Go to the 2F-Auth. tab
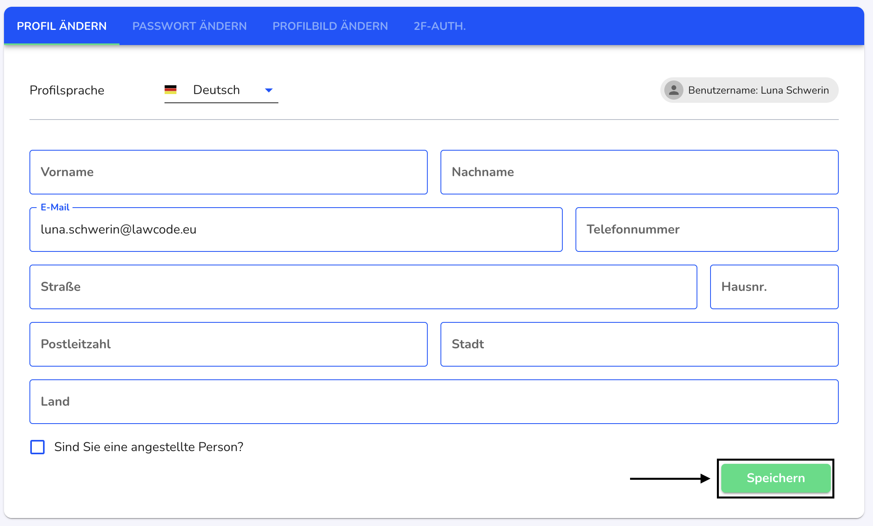The width and height of the screenshot is (873, 526). tap(440, 26)
